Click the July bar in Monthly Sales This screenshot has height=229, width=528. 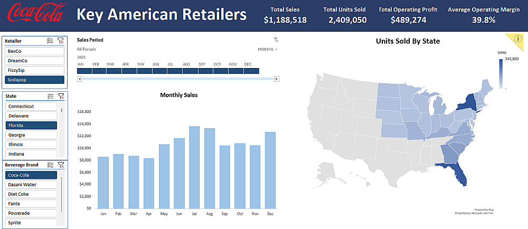(x=194, y=167)
